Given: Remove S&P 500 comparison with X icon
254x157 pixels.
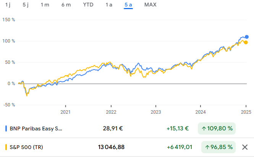Looking at the screenshot, I should click(245, 147).
